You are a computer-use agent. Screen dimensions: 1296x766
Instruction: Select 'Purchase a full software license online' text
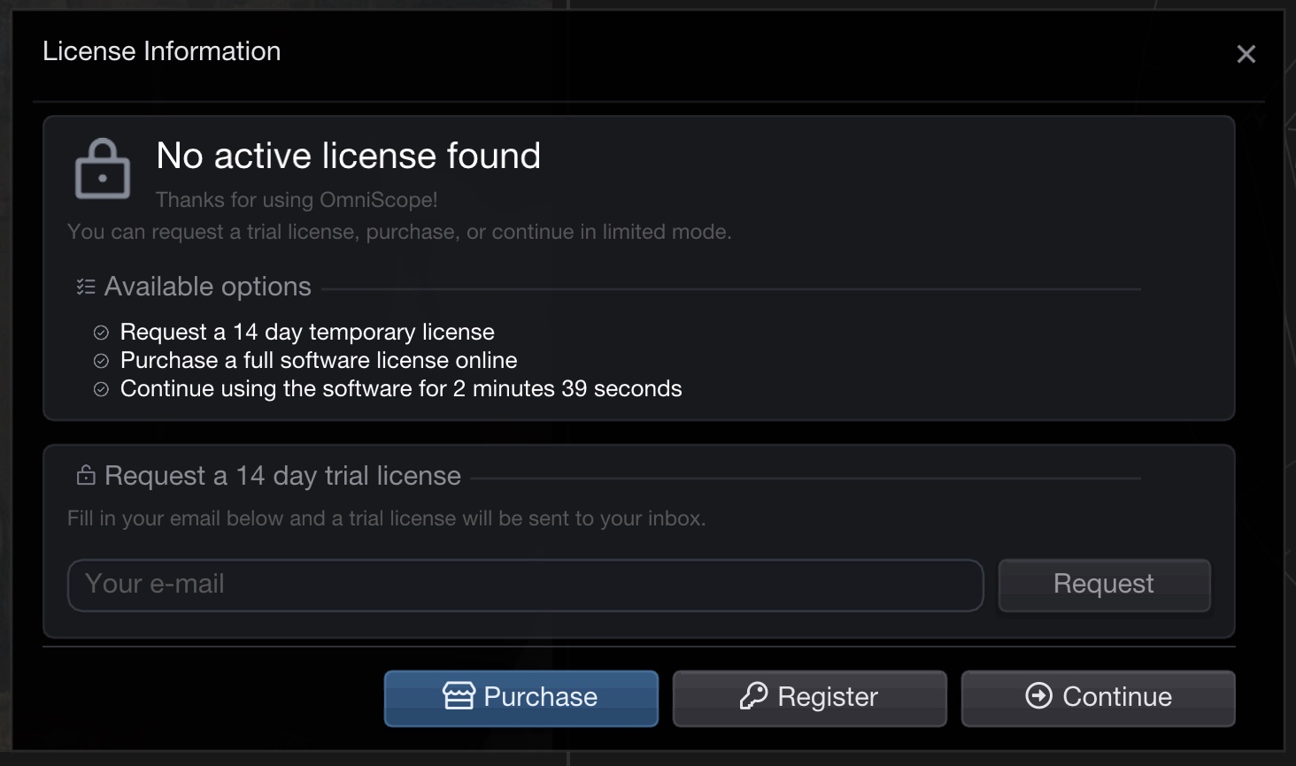(319, 360)
